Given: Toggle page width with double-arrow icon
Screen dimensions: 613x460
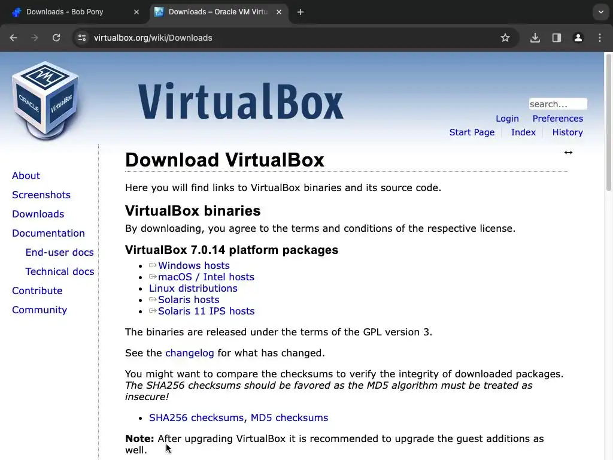Looking at the screenshot, I should (x=569, y=153).
